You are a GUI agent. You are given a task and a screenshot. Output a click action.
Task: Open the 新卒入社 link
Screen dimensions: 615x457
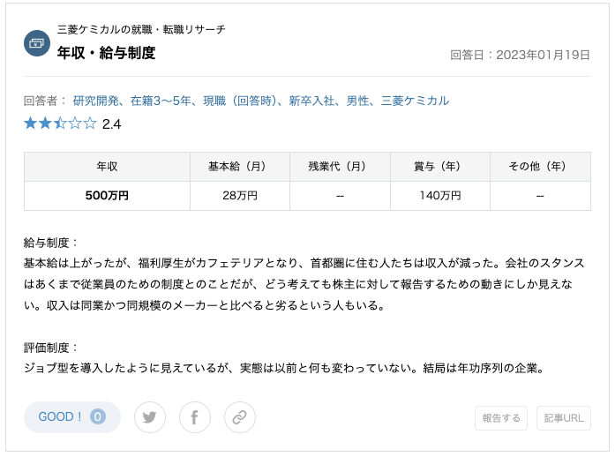[x=311, y=101]
